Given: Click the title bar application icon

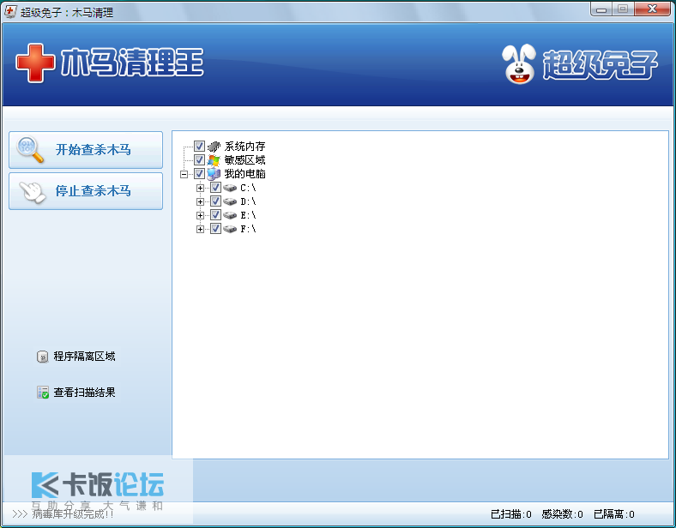Looking at the screenshot, I should [10, 12].
